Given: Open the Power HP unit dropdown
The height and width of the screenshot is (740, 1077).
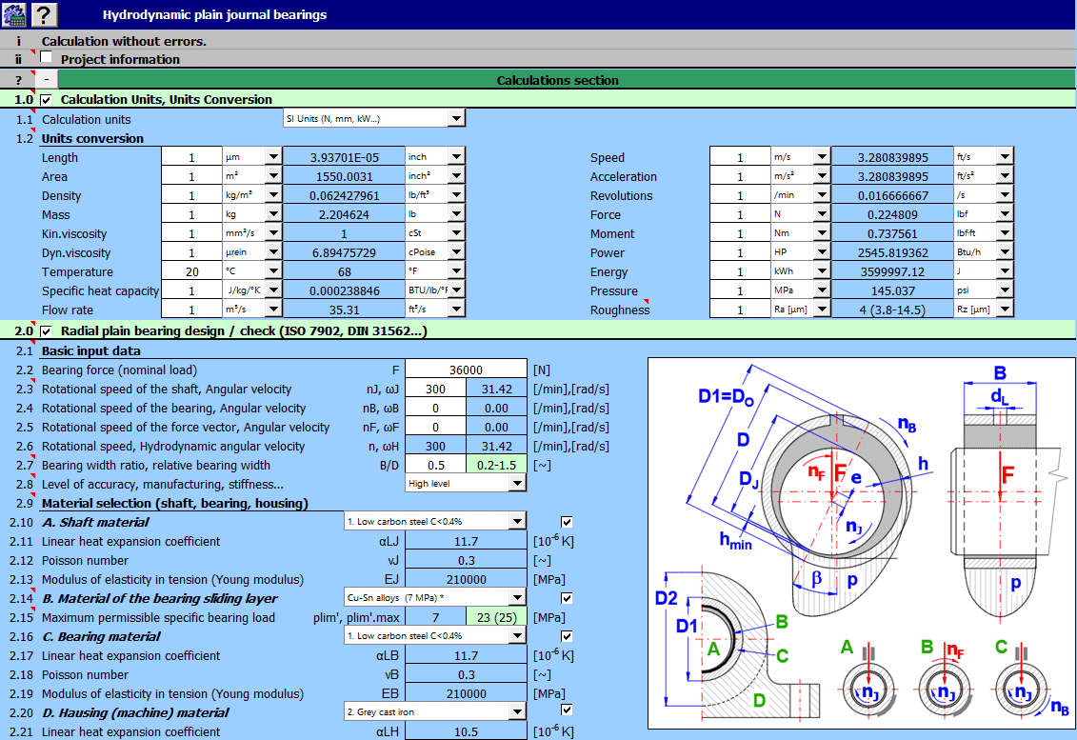Looking at the screenshot, I should 821,252.
